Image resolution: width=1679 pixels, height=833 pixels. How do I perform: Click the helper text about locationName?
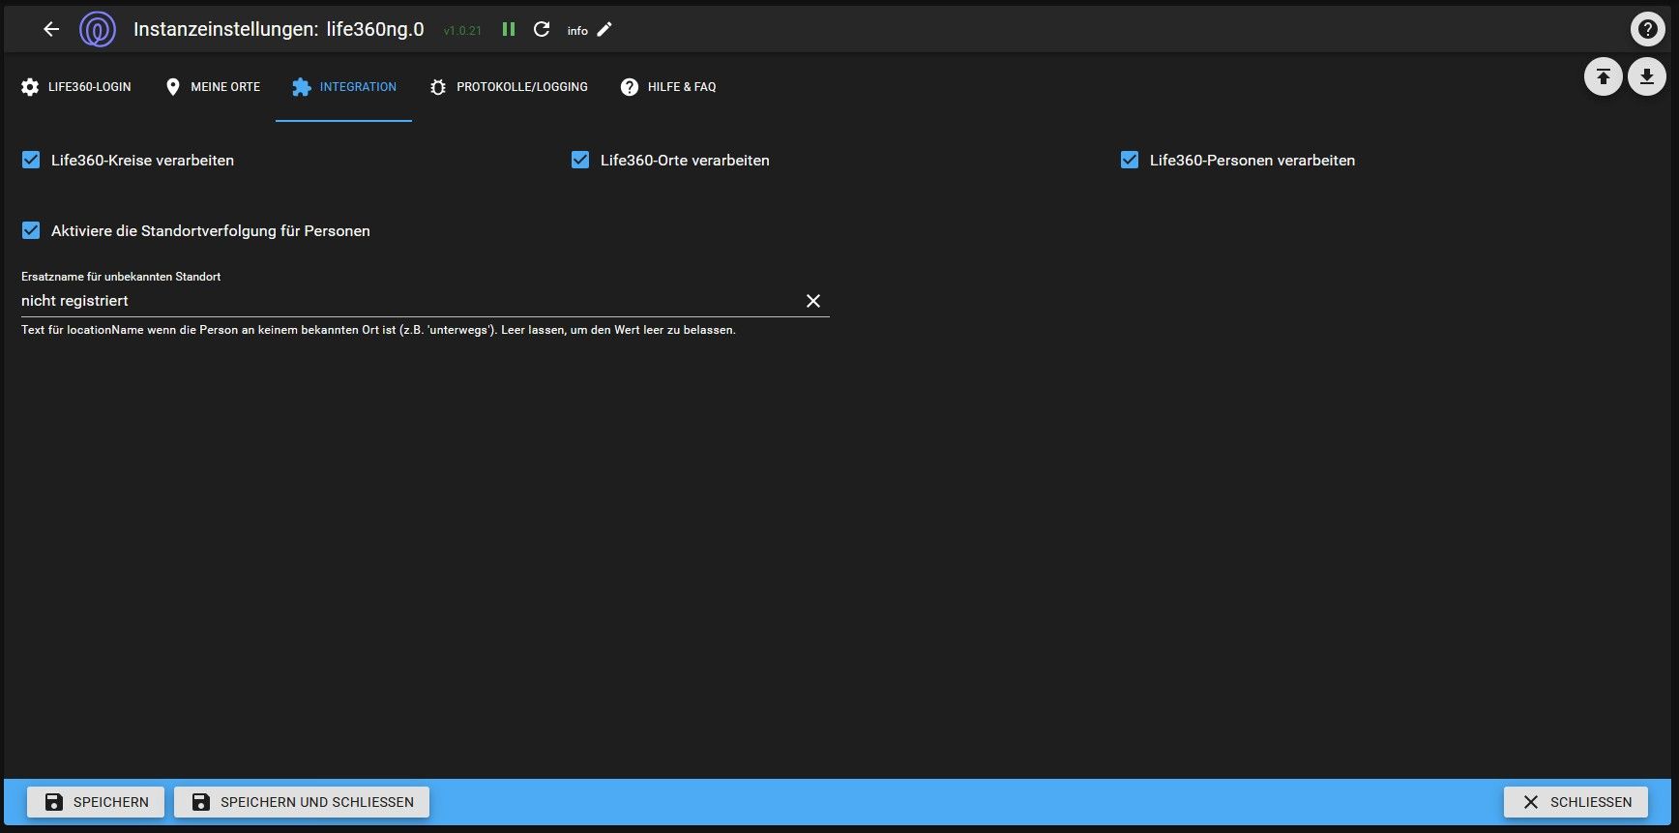(x=378, y=330)
